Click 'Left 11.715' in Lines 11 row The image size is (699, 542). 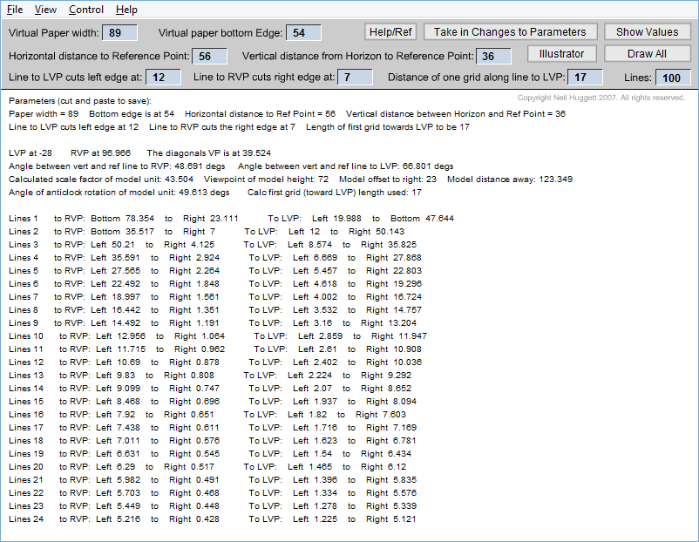(121, 349)
